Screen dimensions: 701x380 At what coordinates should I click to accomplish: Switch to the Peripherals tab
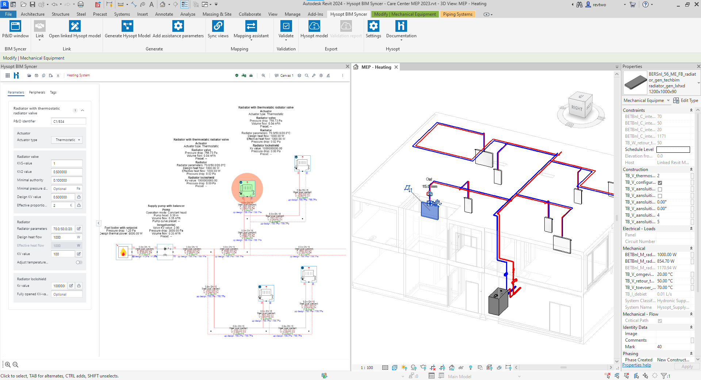(37, 92)
